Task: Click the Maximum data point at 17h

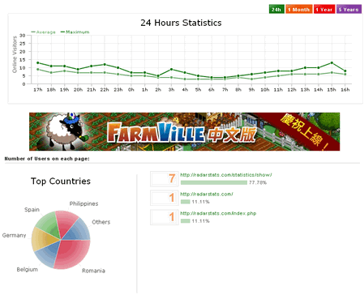Action: point(38,63)
